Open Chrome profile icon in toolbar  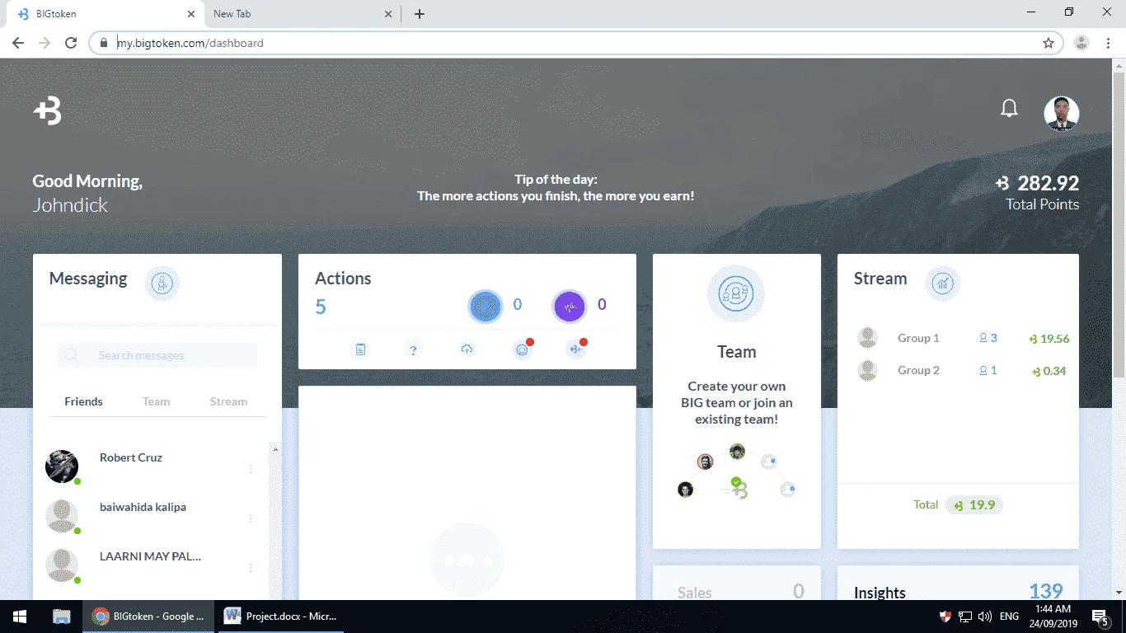click(1081, 43)
